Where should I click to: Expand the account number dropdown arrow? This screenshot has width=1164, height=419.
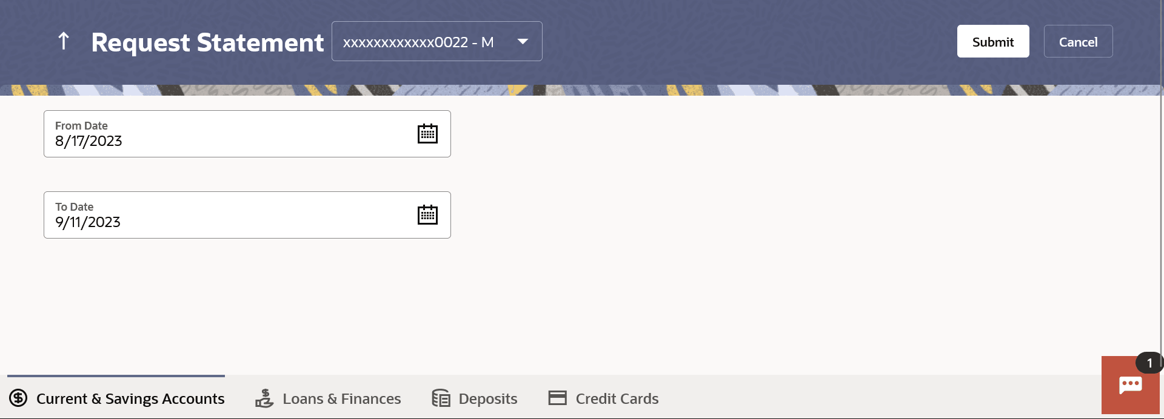click(x=523, y=42)
